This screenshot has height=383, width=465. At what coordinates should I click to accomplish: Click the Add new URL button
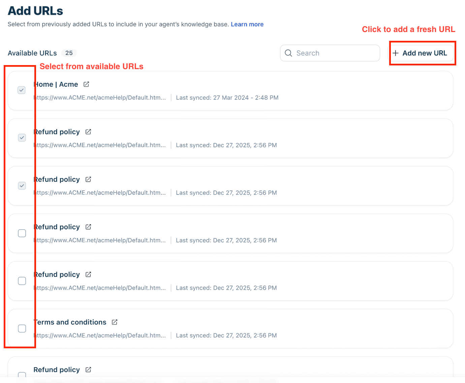click(422, 53)
